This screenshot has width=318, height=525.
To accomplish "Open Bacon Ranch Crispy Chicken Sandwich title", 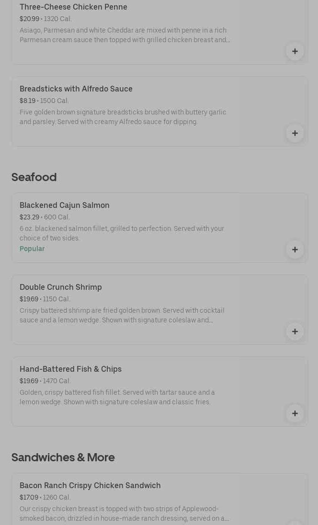I will (90, 485).
